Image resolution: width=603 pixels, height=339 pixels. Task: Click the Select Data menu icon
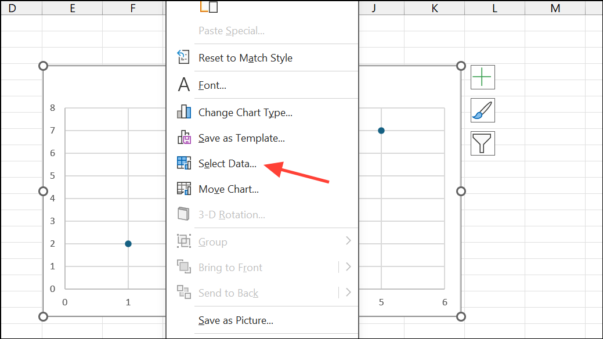184,163
